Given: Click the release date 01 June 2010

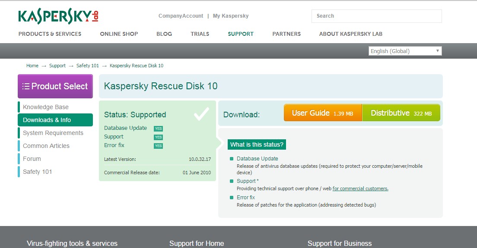Looking at the screenshot, I should pyautogui.click(x=197, y=173).
